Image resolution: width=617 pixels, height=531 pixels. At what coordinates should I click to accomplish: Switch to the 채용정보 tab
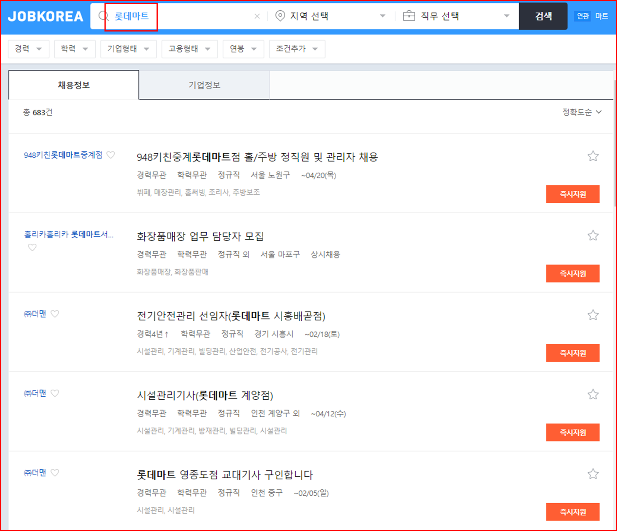click(74, 85)
